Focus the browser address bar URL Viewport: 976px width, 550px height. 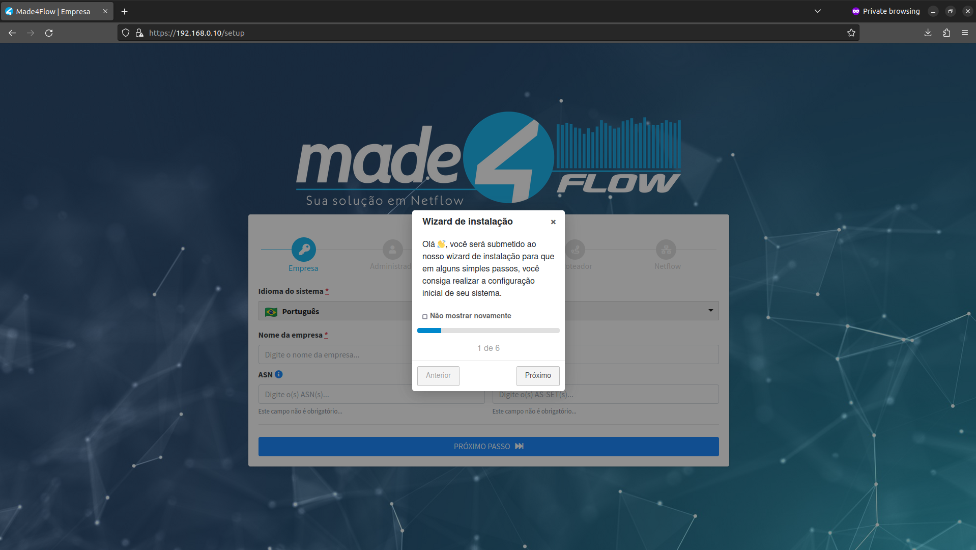click(x=196, y=33)
